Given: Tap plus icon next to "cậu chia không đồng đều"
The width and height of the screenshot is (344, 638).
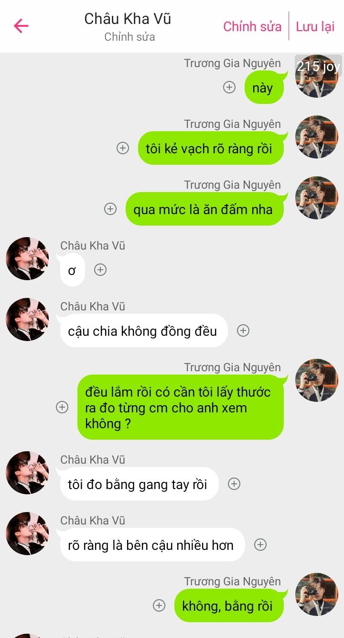Looking at the screenshot, I should 243,330.
